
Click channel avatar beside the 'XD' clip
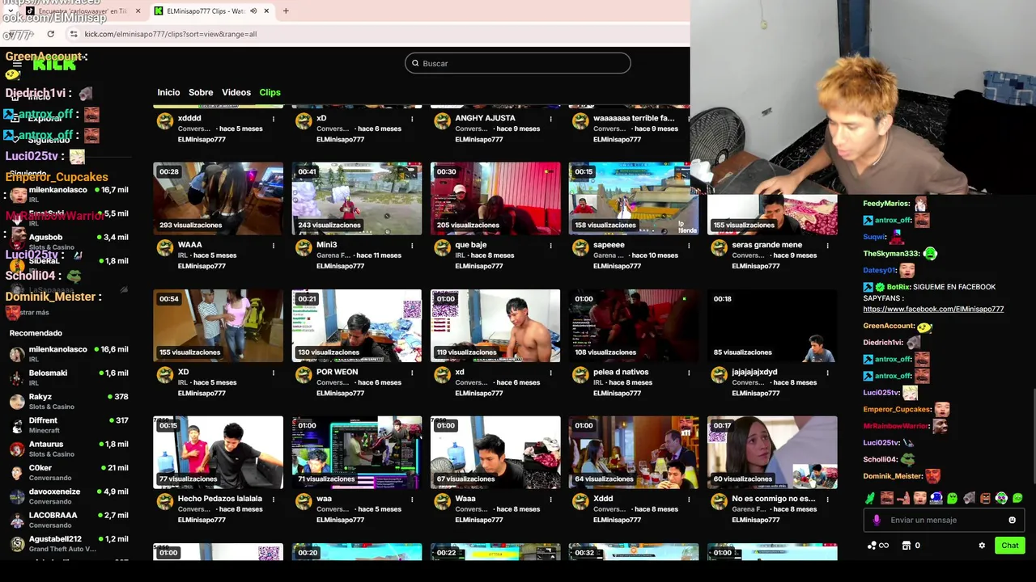[x=165, y=375]
